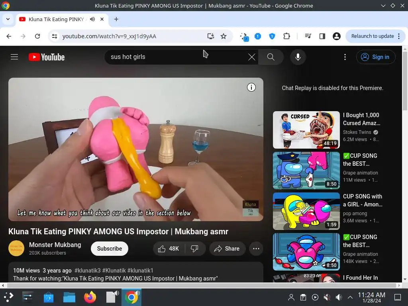Launch the Discover store from taskbar

(48, 297)
